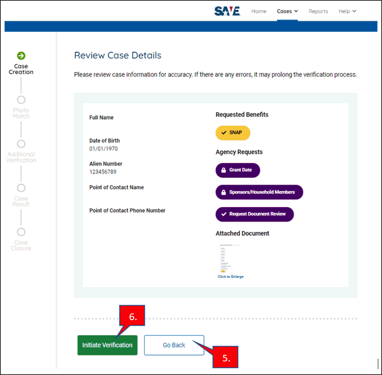The width and height of the screenshot is (382, 375).
Task: Expand the Cases dropdown chevron
Action: pos(296,11)
